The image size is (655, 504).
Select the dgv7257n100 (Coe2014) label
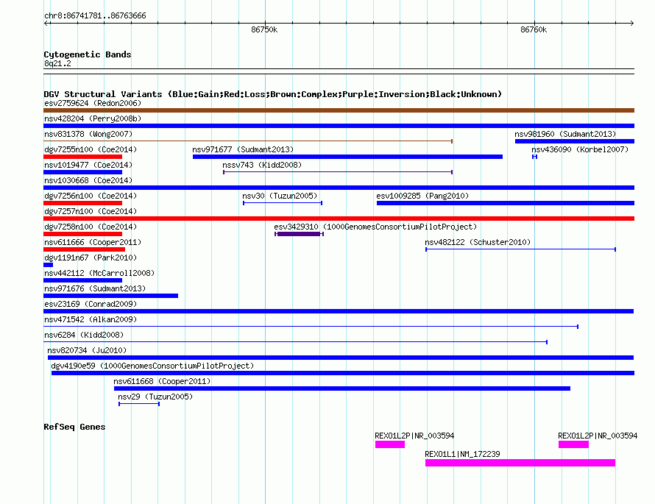[x=91, y=211]
